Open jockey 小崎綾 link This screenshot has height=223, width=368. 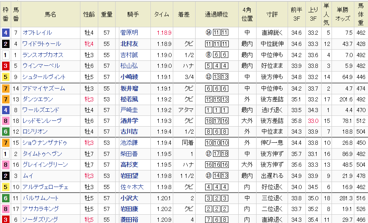click(129, 77)
